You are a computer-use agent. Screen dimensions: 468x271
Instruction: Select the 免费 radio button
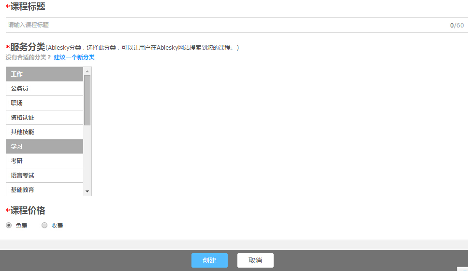pyautogui.click(x=9, y=225)
